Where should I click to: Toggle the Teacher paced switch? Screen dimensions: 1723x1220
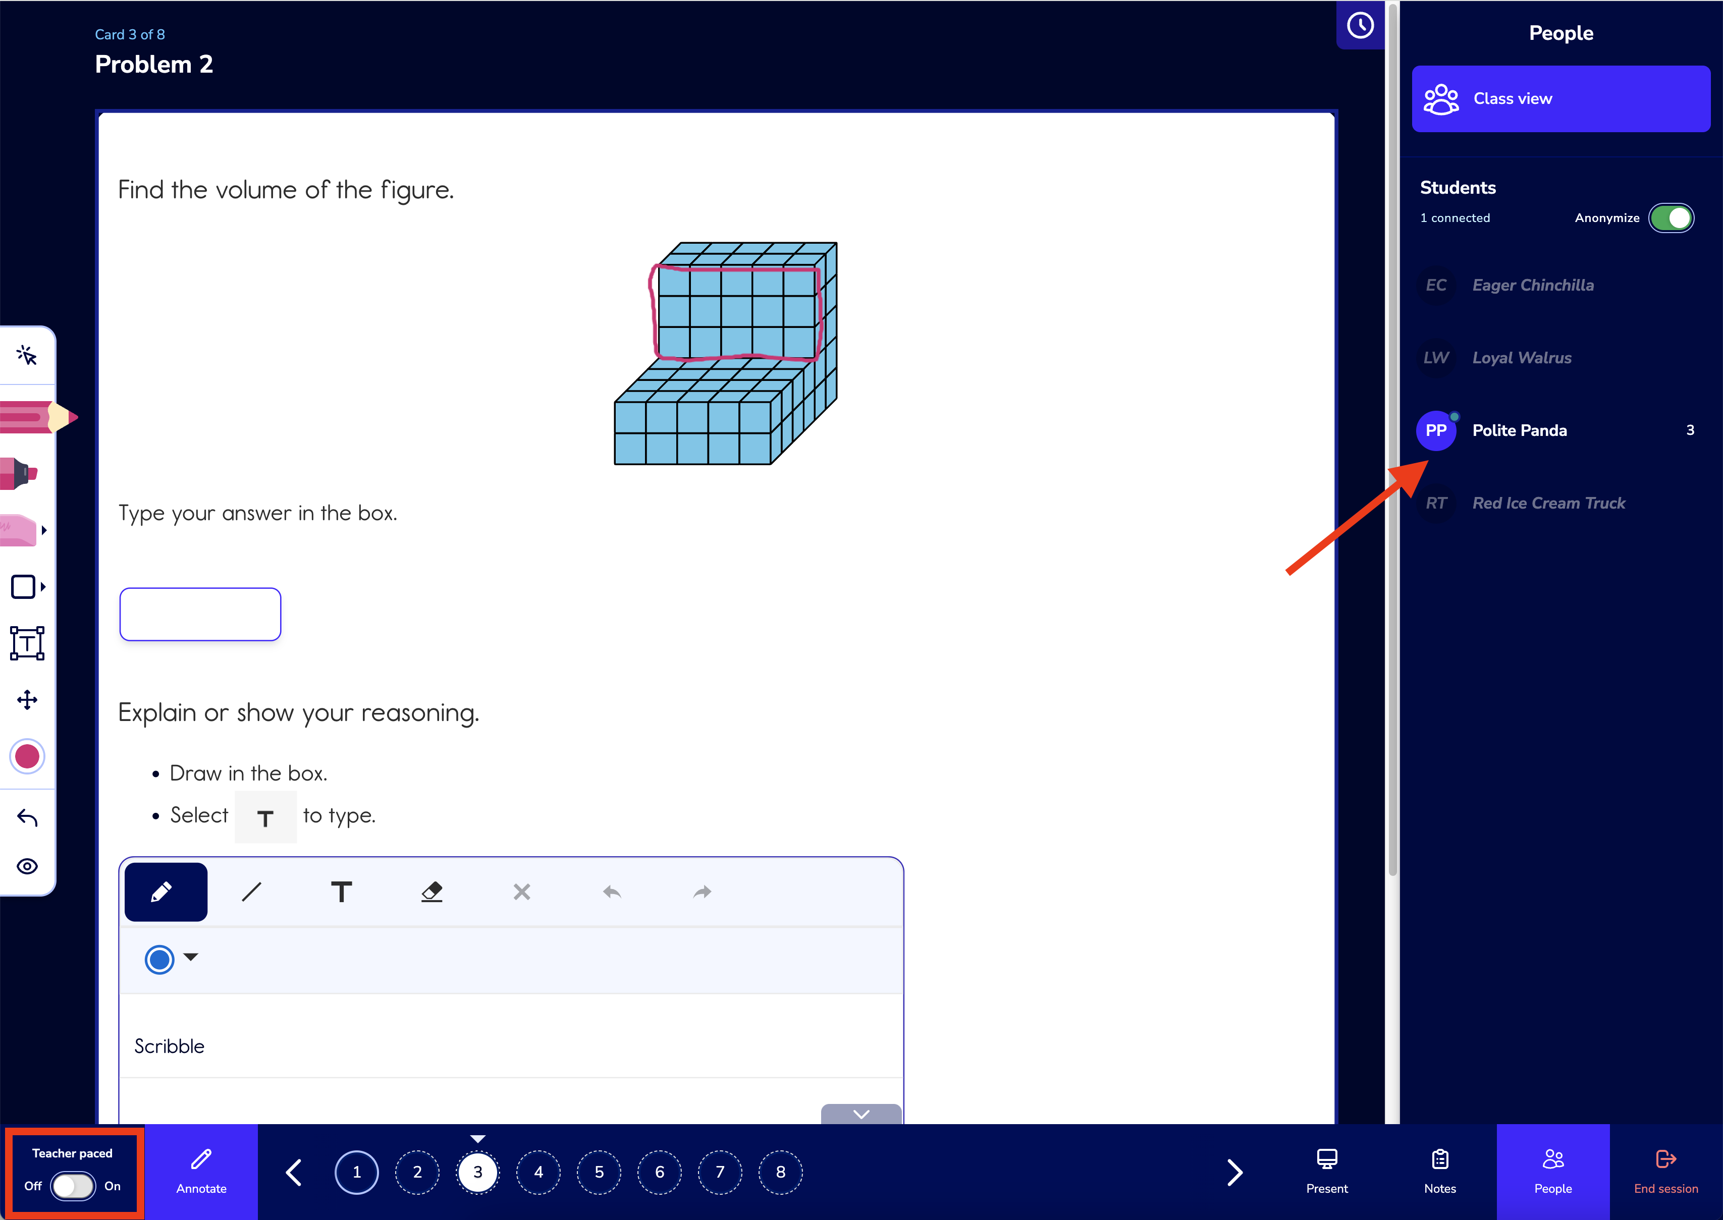(73, 1186)
